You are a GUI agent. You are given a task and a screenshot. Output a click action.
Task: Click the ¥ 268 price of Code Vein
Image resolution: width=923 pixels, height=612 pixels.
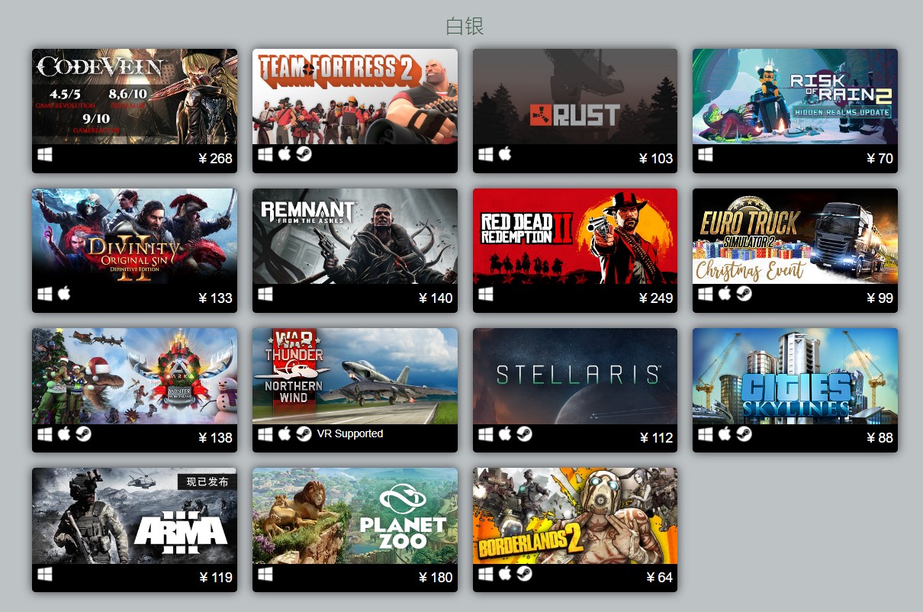click(215, 159)
